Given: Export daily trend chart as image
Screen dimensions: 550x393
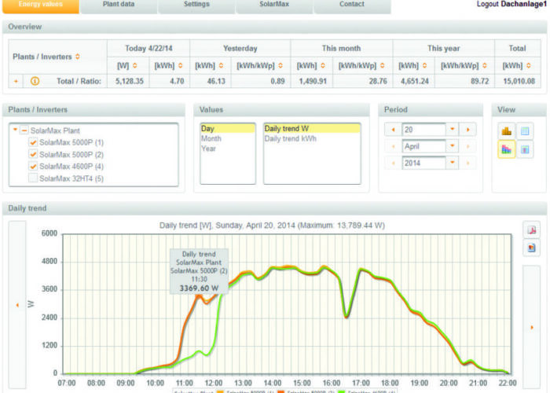Looking at the screenshot, I should click(531, 248).
